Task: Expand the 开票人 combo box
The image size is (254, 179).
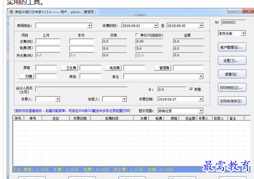Action: (x=57, y=99)
